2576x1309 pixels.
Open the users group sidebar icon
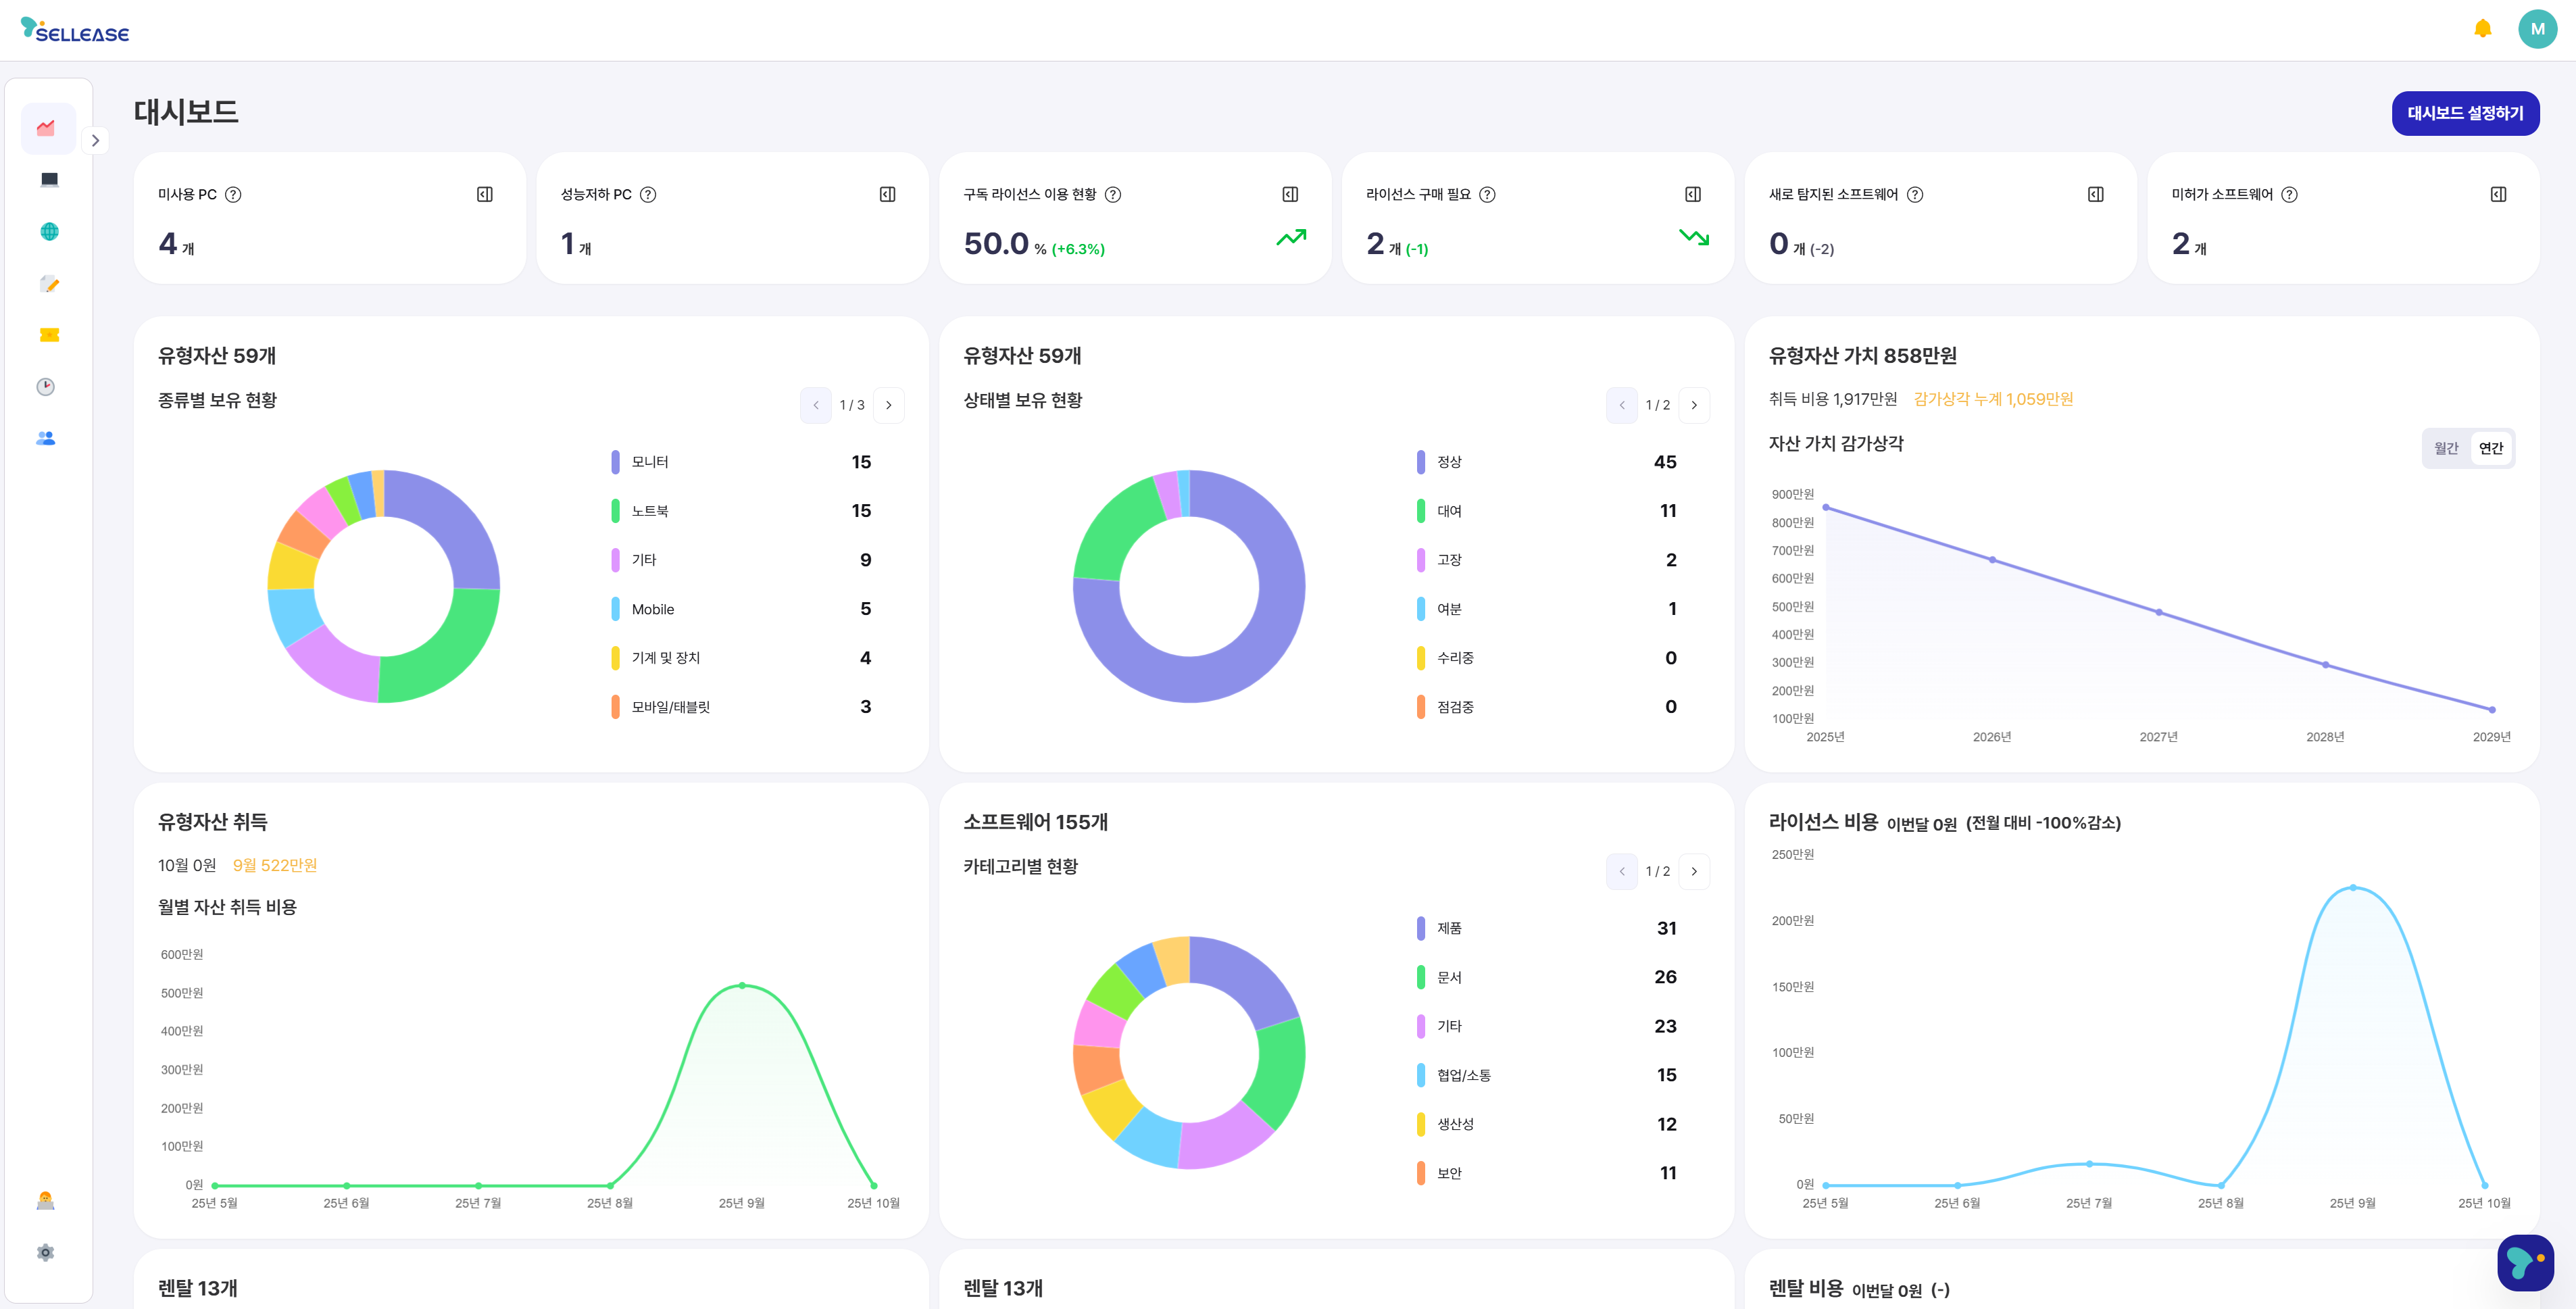click(x=46, y=438)
